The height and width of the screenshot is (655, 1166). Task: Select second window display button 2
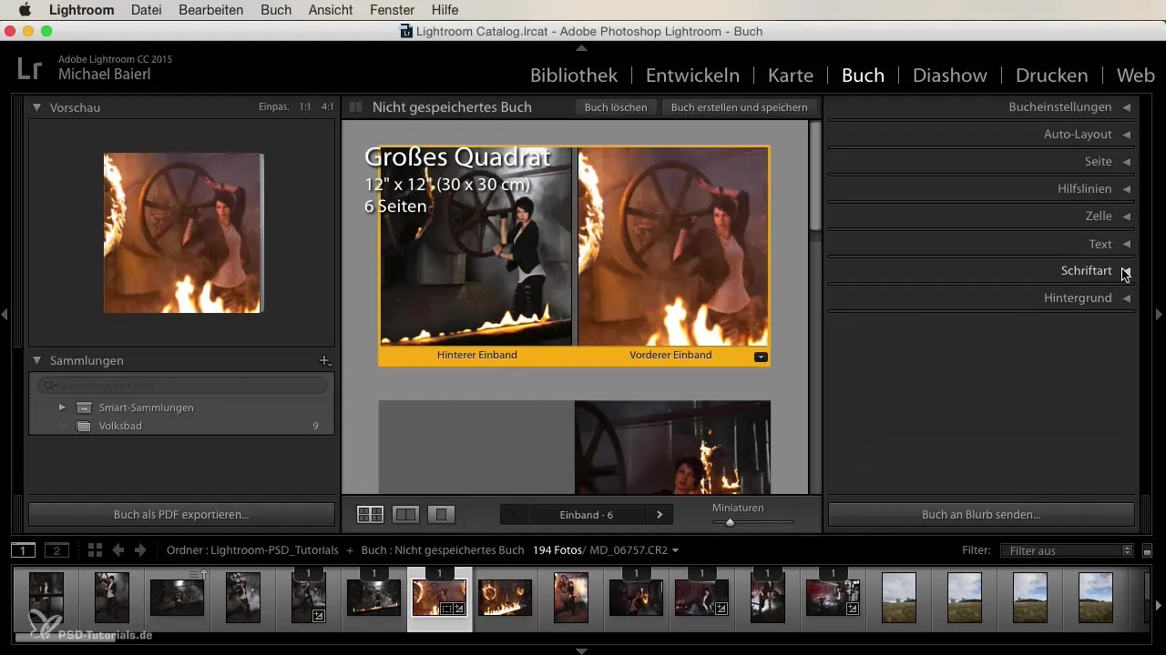point(56,550)
